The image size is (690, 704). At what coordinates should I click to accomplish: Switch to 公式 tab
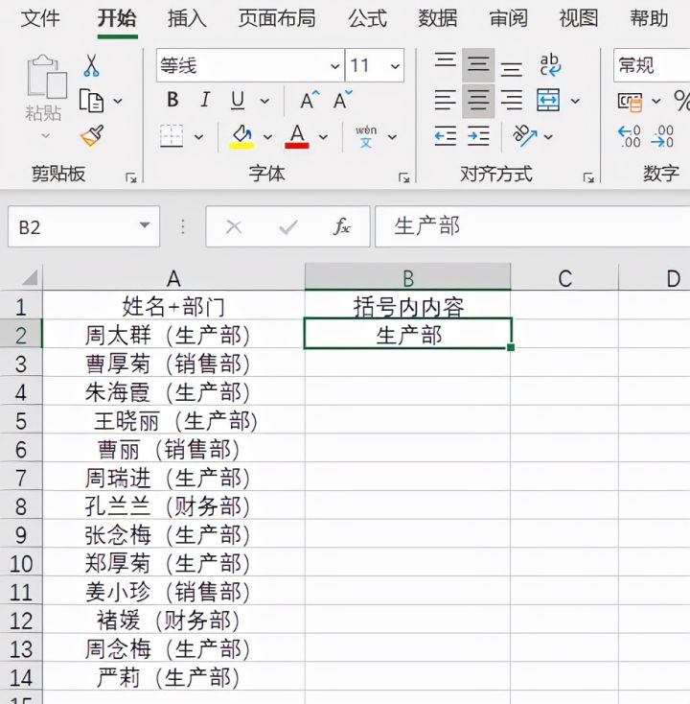pyautogui.click(x=367, y=18)
